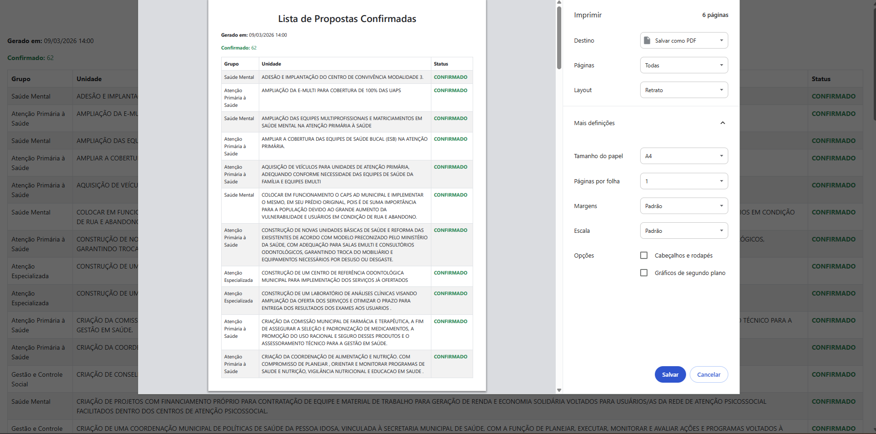Open the Layout dropdown set to Retrato
Screen dimensions: 876x434
pos(683,90)
